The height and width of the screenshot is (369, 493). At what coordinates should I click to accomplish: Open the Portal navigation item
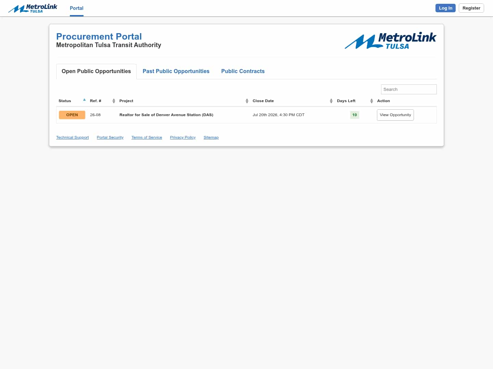77,8
